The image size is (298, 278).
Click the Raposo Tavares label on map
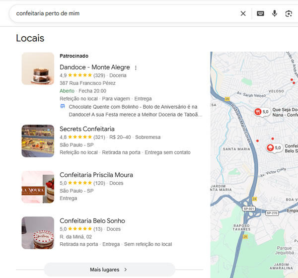pos(241,227)
